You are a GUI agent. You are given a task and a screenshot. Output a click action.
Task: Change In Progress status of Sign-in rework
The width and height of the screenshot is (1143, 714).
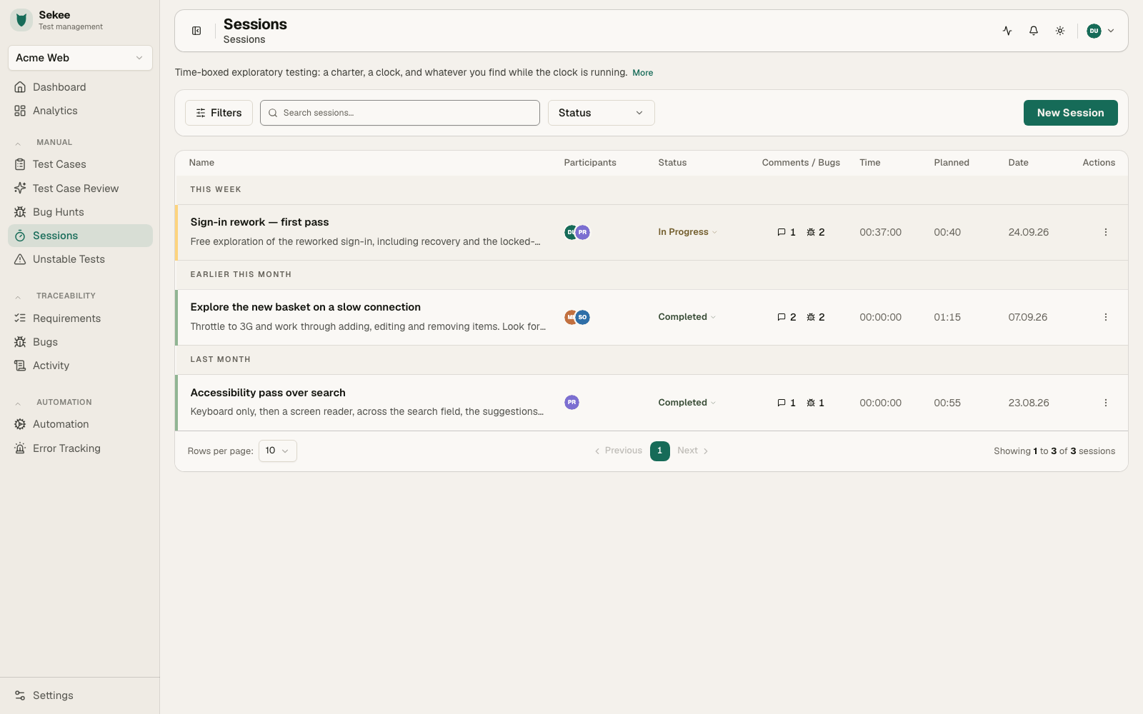coord(687,232)
